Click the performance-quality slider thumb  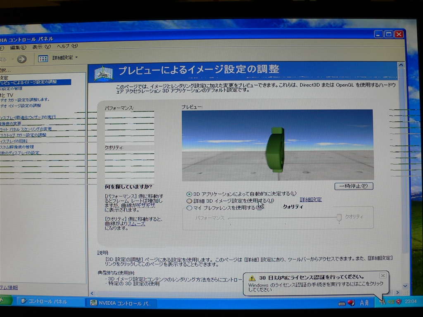click(x=339, y=217)
